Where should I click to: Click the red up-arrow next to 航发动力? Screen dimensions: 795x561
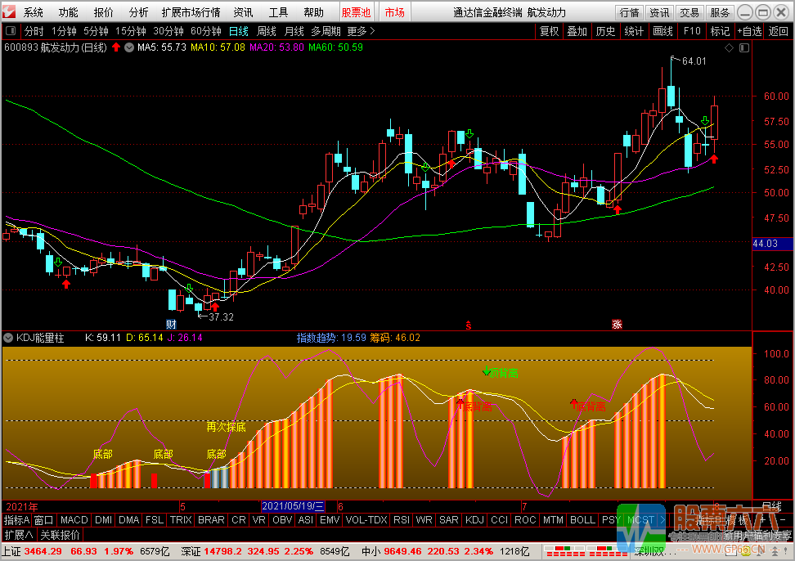(x=116, y=47)
